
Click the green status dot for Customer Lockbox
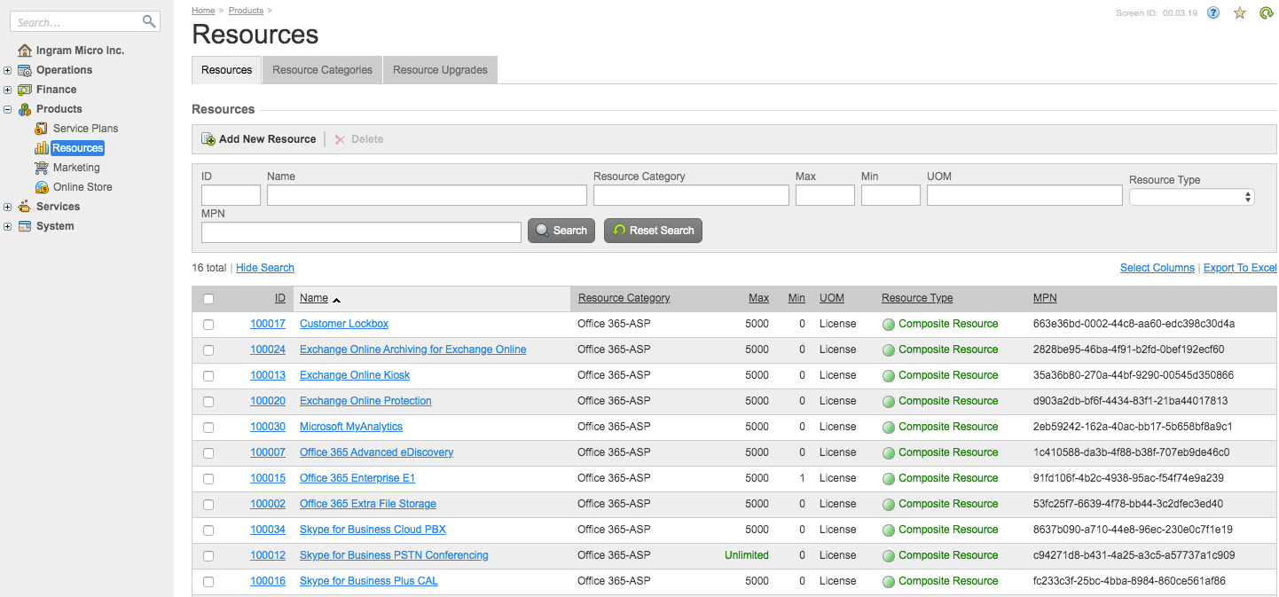click(888, 325)
